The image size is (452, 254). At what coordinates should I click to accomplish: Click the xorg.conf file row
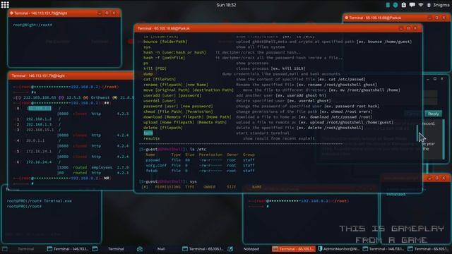tap(200, 165)
